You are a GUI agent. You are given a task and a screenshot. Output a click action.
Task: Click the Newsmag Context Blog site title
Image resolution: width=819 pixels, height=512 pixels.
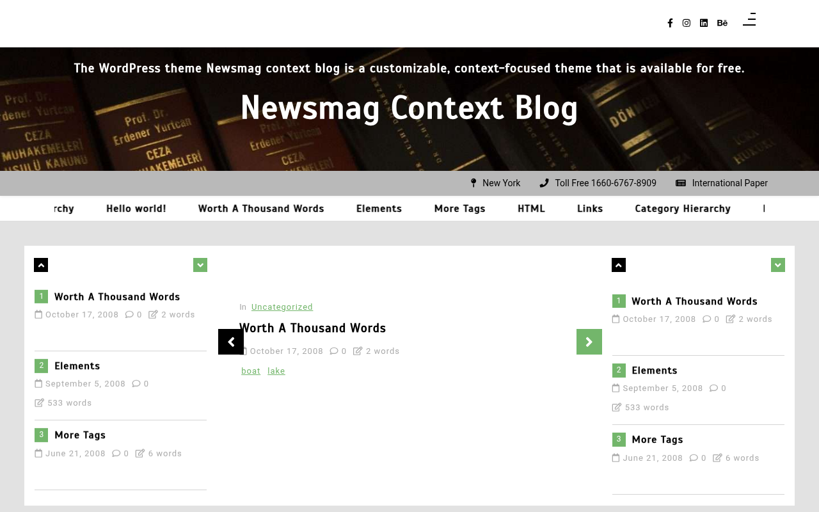[x=409, y=108]
